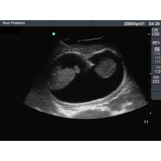Click the 145 value under CF
161x161 pixels.
click(157, 58)
